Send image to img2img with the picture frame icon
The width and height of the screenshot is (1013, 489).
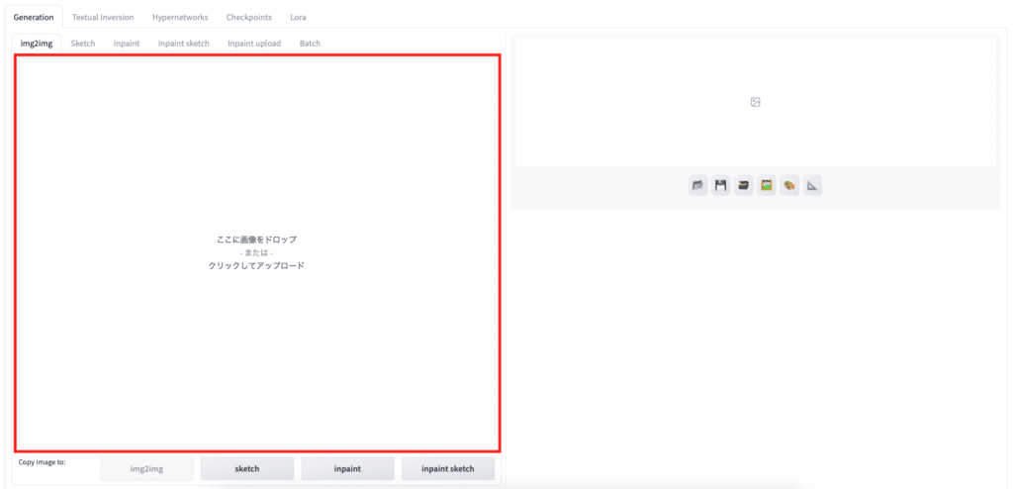tap(767, 186)
